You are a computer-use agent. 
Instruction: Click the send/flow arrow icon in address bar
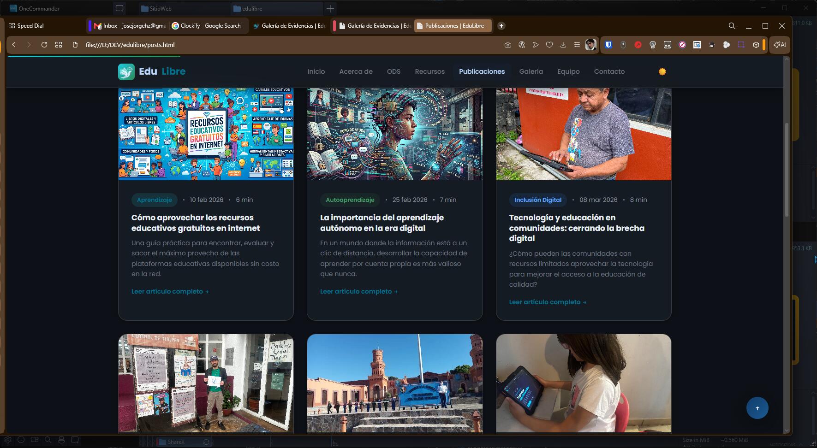(x=536, y=45)
